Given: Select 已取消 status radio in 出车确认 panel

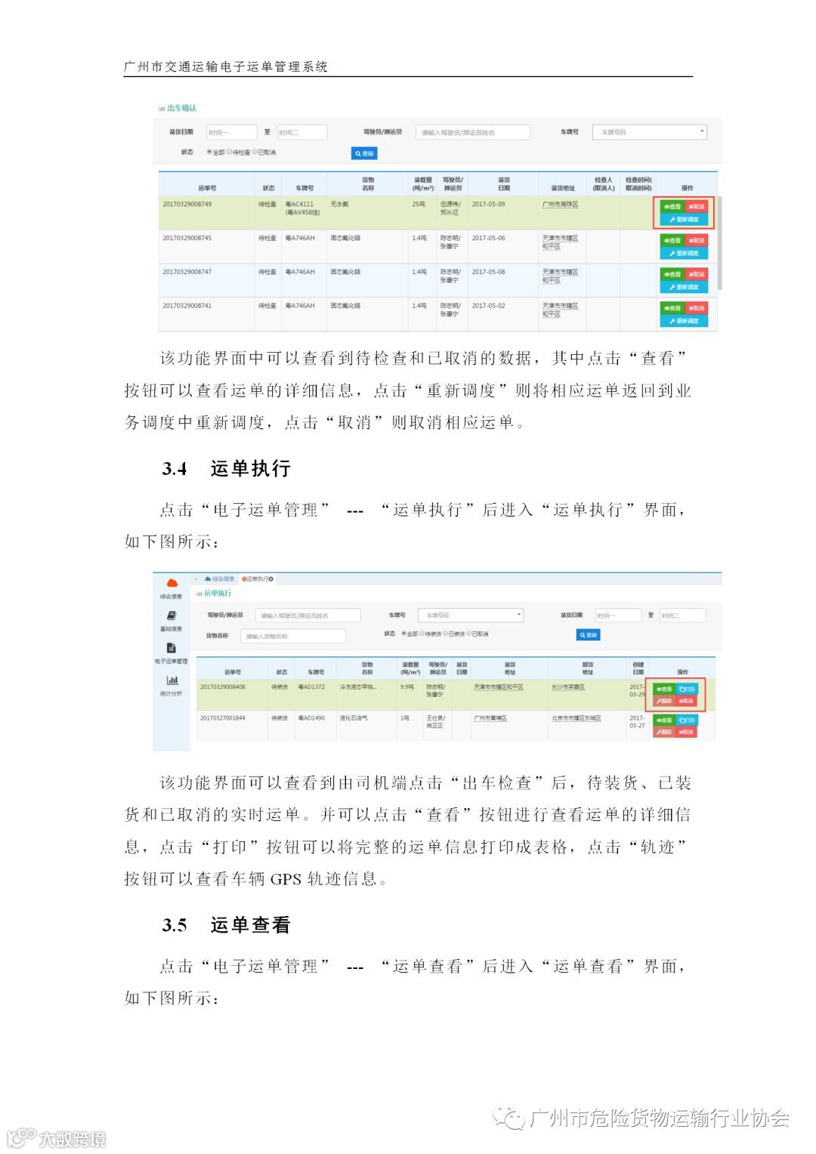Looking at the screenshot, I should tap(255, 152).
